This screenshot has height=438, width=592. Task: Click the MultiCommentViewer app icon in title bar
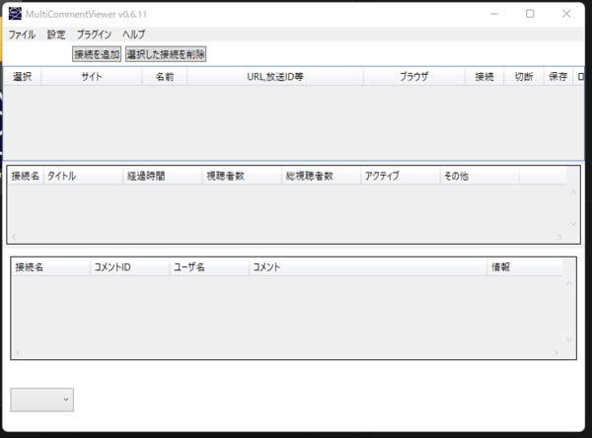point(15,14)
